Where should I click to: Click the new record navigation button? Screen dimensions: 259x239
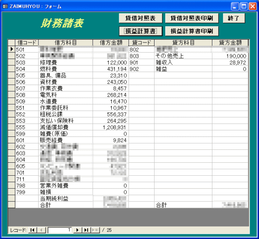tap(95, 230)
